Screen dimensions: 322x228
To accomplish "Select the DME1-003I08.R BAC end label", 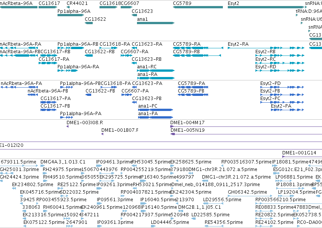I will [85, 123].
